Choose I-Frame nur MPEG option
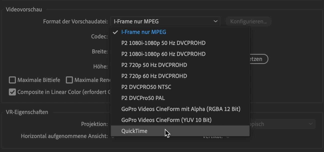 [x=143, y=32]
